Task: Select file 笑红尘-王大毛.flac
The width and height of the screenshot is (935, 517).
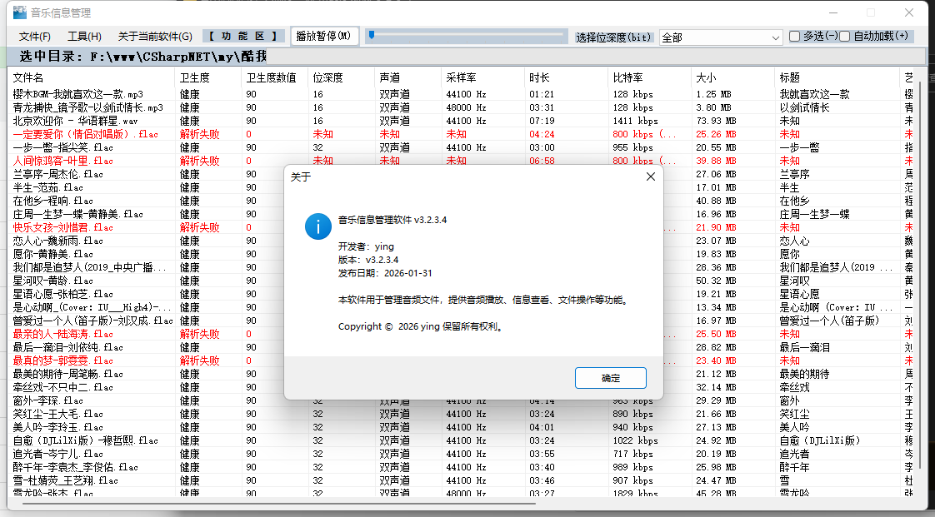Action: pos(58,414)
